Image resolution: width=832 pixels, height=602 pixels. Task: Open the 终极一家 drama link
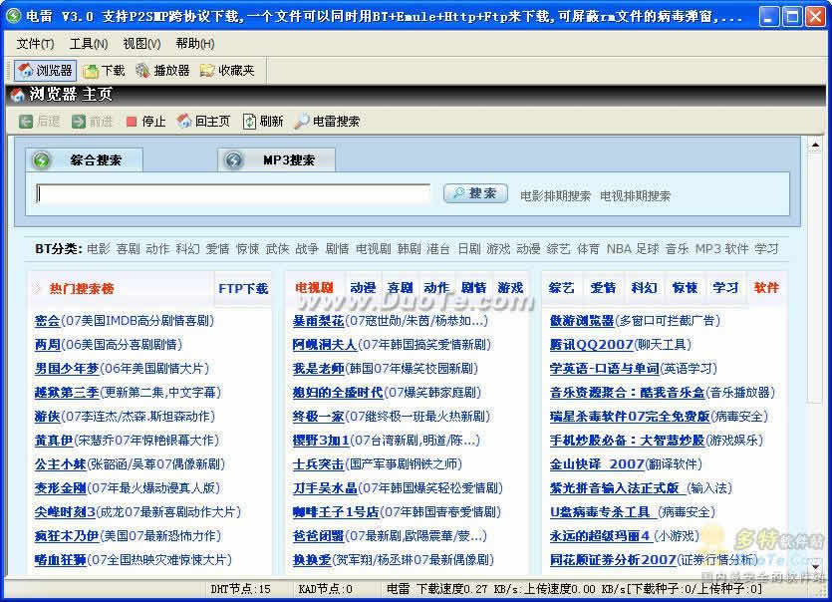click(x=319, y=417)
